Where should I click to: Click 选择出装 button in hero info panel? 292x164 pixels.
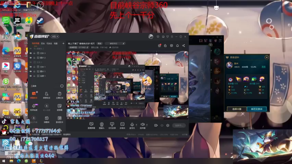tap(237, 109)
